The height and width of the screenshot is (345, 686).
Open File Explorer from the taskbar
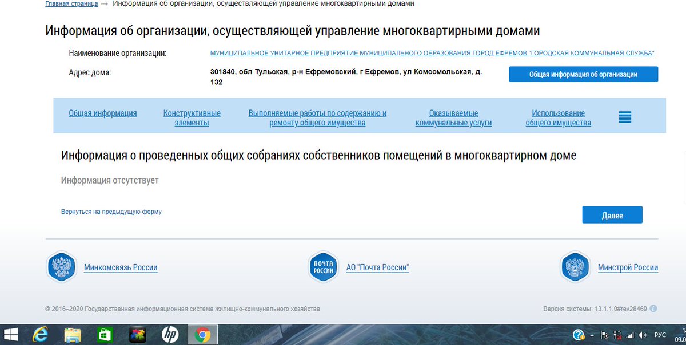[73, 335]
